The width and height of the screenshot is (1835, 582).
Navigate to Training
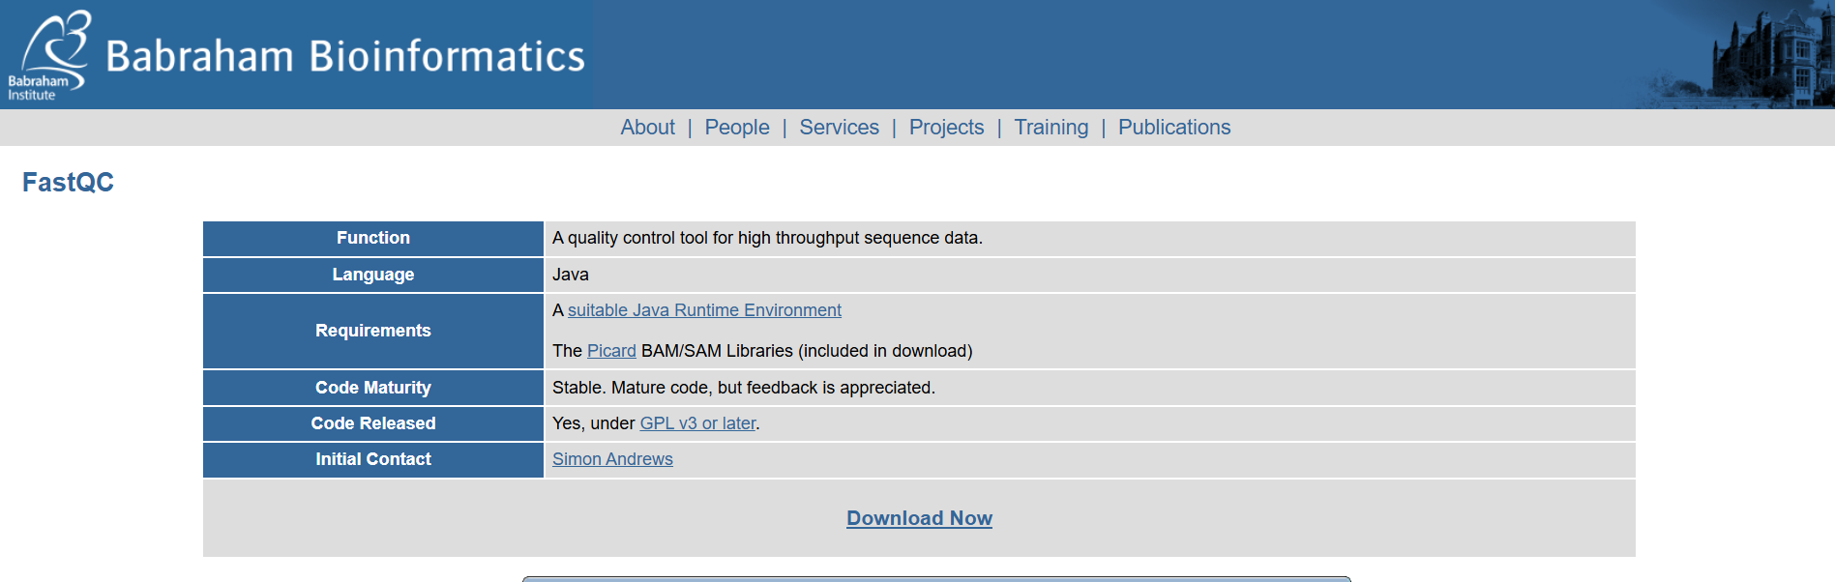click(x=1051, y=128)
